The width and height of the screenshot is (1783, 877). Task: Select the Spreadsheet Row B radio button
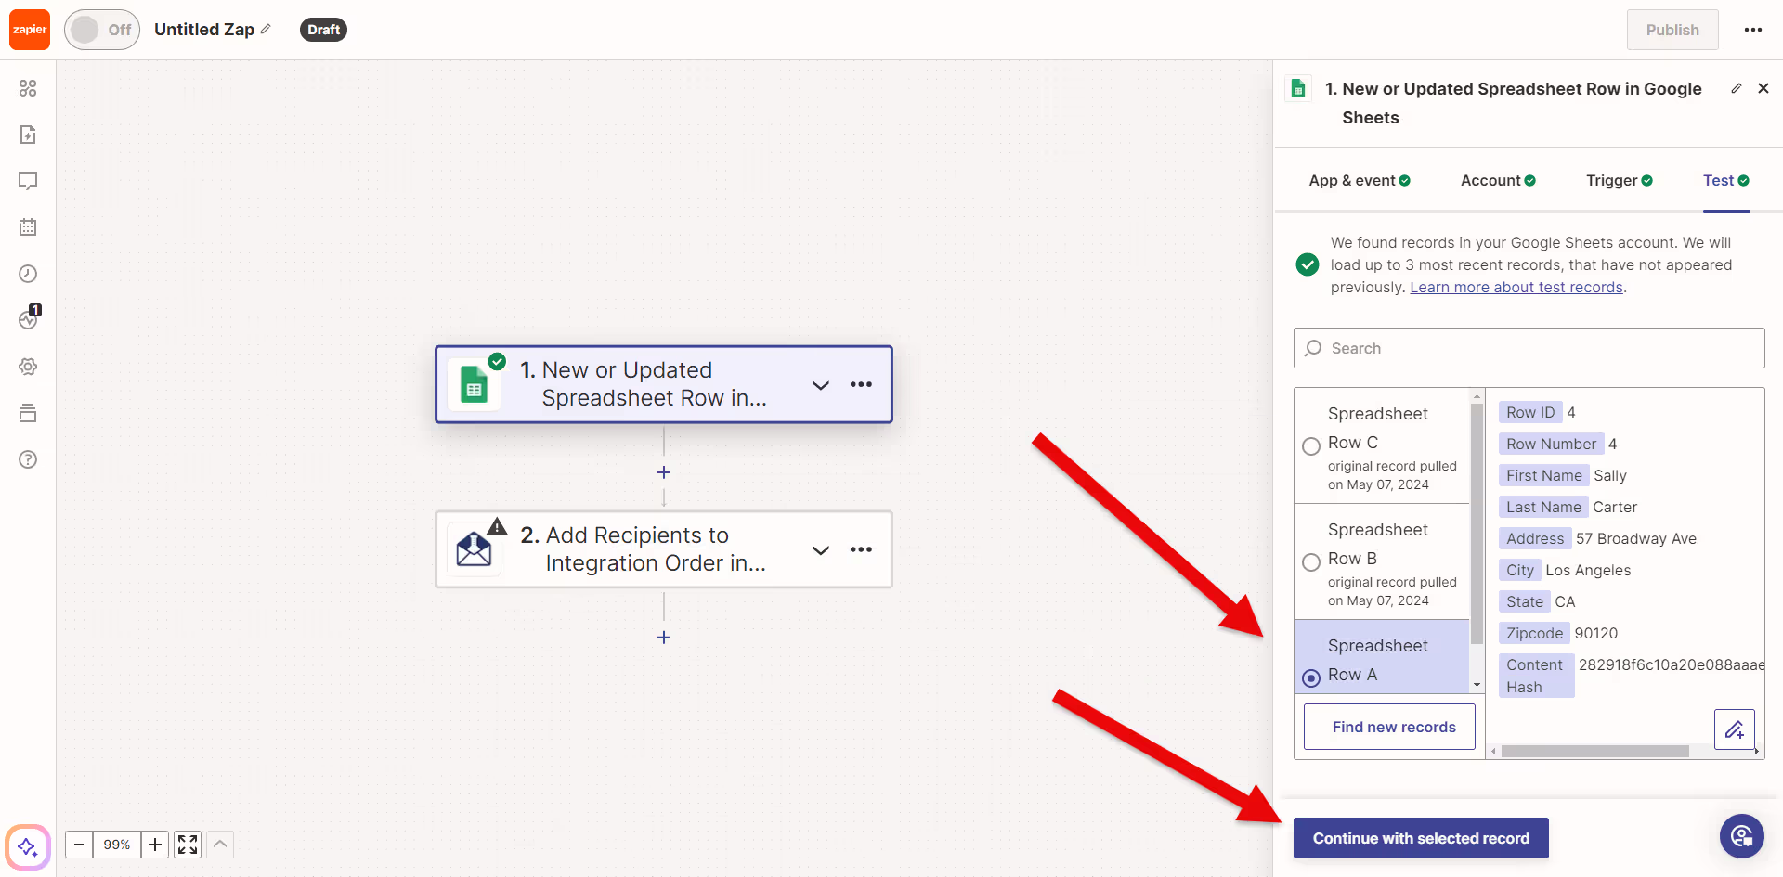[x=1311, y=562]
